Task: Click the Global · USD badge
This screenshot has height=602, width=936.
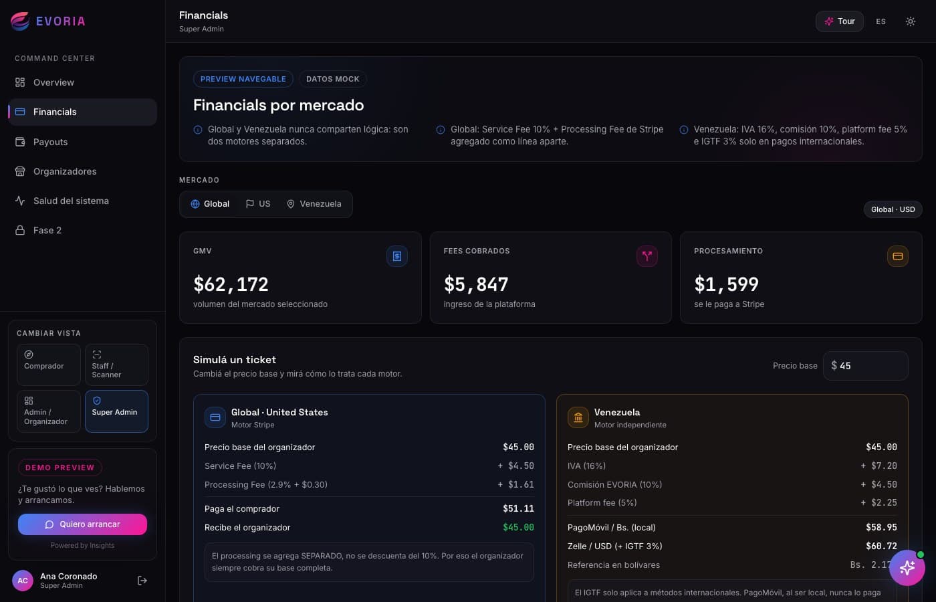Action: tap(893, 209)
